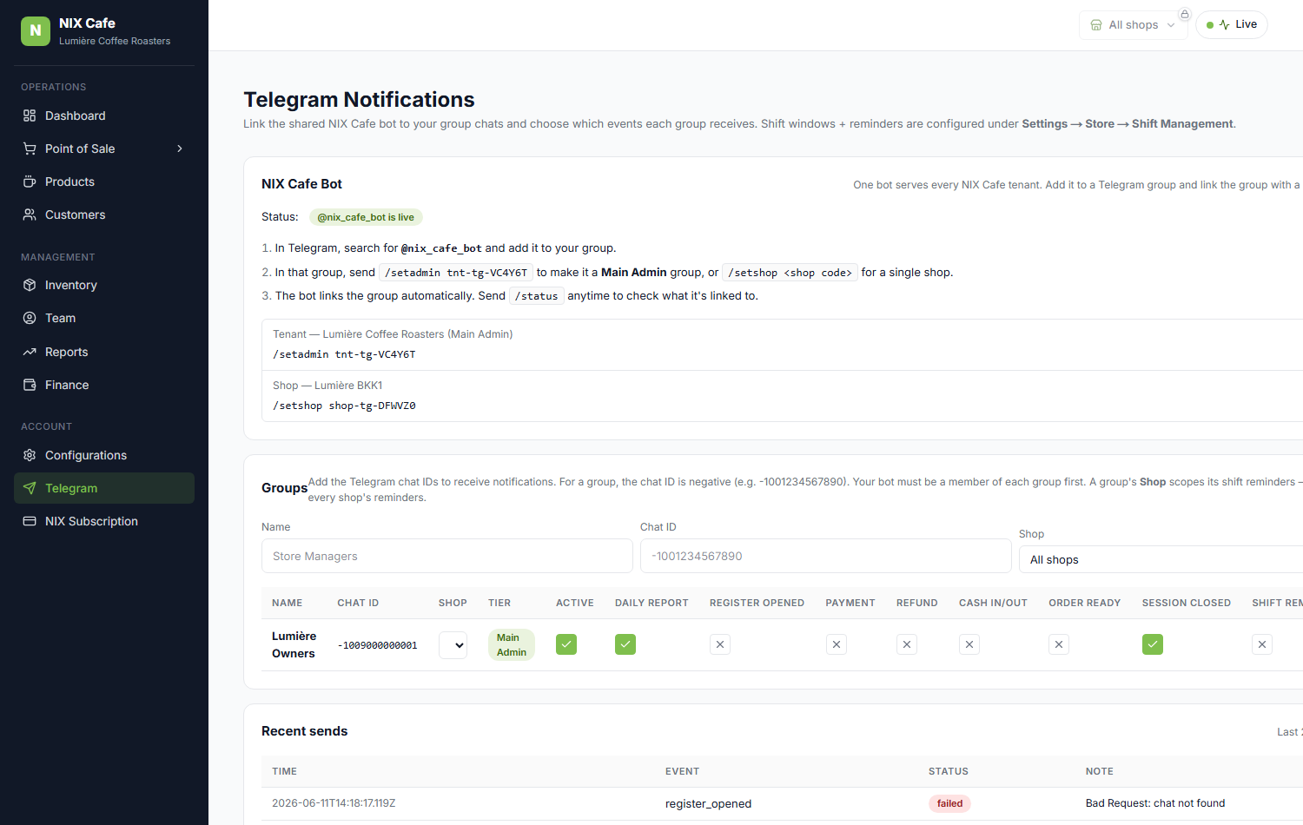
Task: Click the Point of Sale cart icon
Action: (x=30, y=148)
